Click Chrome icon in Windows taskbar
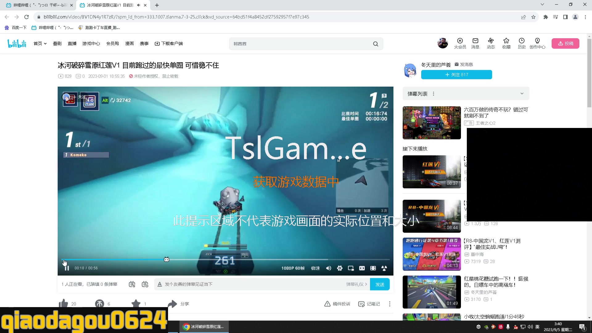This screenshot has height=333, width=592. pyautogui.click(x=204, y=327)
